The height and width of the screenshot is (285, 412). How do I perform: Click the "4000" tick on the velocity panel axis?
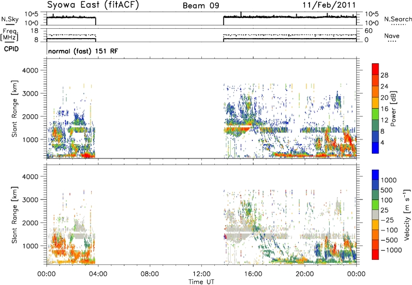tap(30, 176)
